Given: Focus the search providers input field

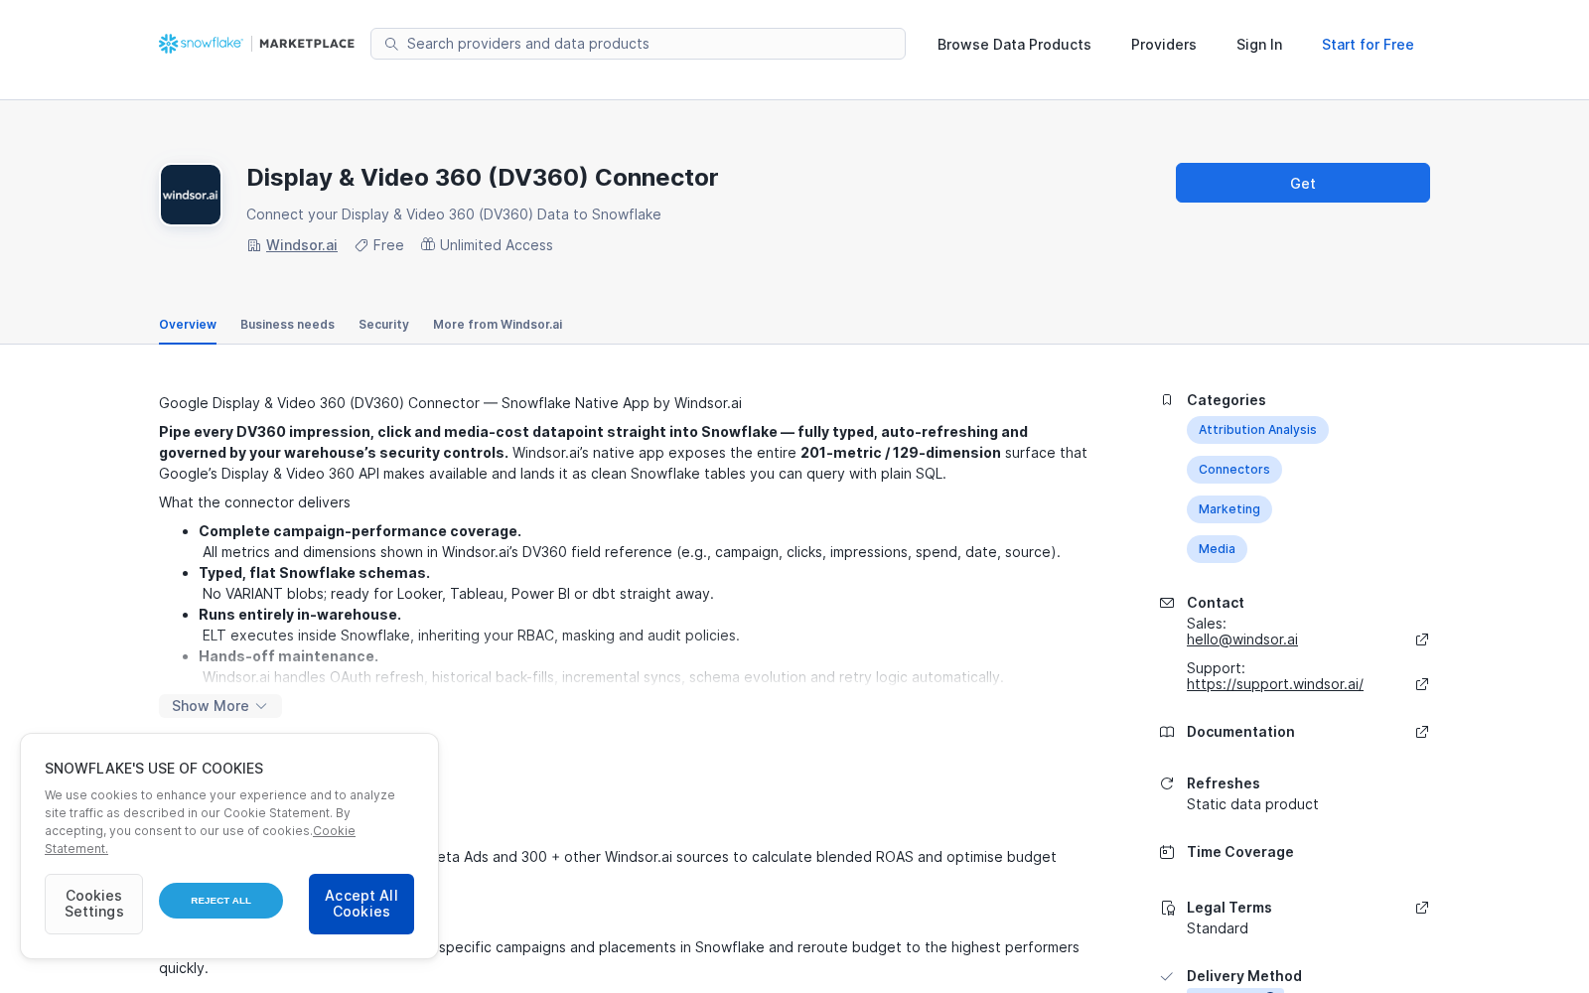Looking at the screenshot, I should click(x=638, y=44).
